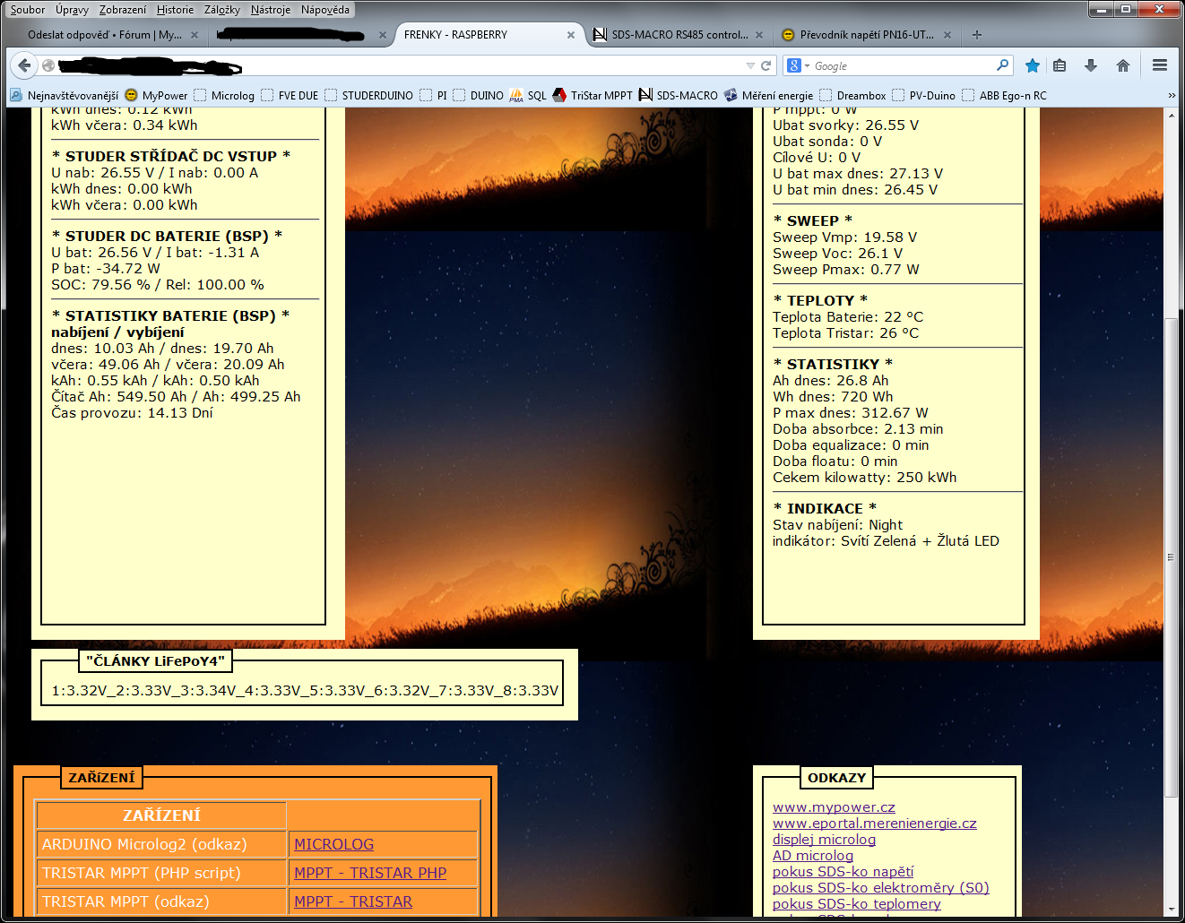Expand the bookmarks toolbar overflow chevron
1185x923 pixels.
tap(1172, 95)
